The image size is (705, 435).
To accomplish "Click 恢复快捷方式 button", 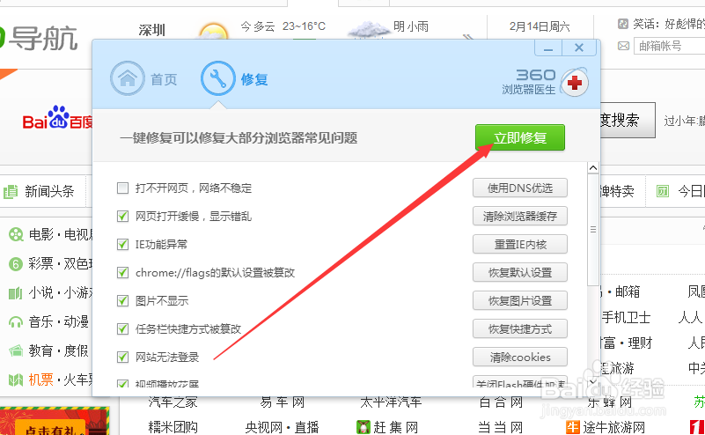I will click(x=520, y=328).
